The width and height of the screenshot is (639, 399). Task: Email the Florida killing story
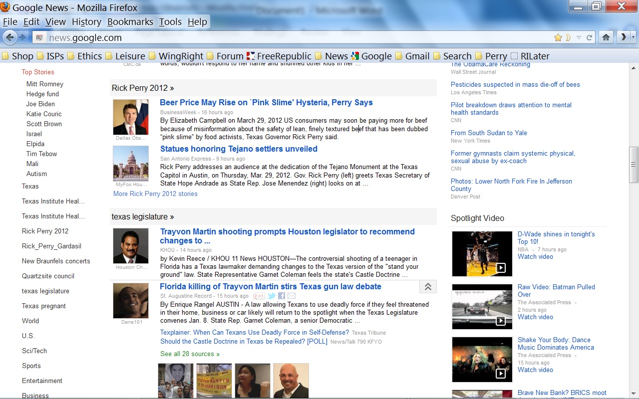[x=292, y=296]
